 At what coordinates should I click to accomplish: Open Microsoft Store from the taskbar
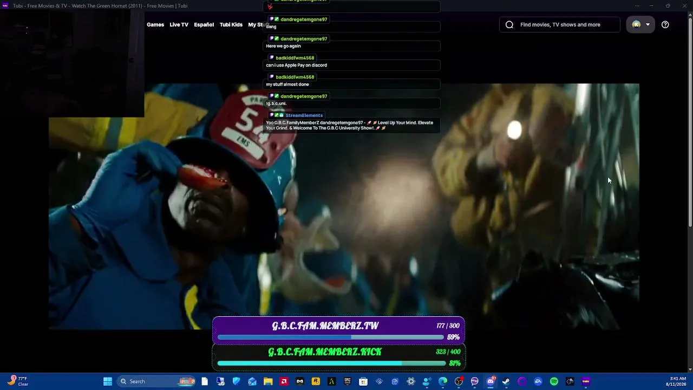tap(363, 381)
